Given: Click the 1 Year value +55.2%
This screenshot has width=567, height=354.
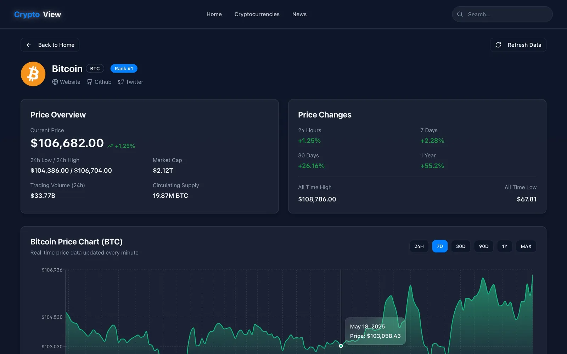Looking at the screenshot, I should pos(432,166).
